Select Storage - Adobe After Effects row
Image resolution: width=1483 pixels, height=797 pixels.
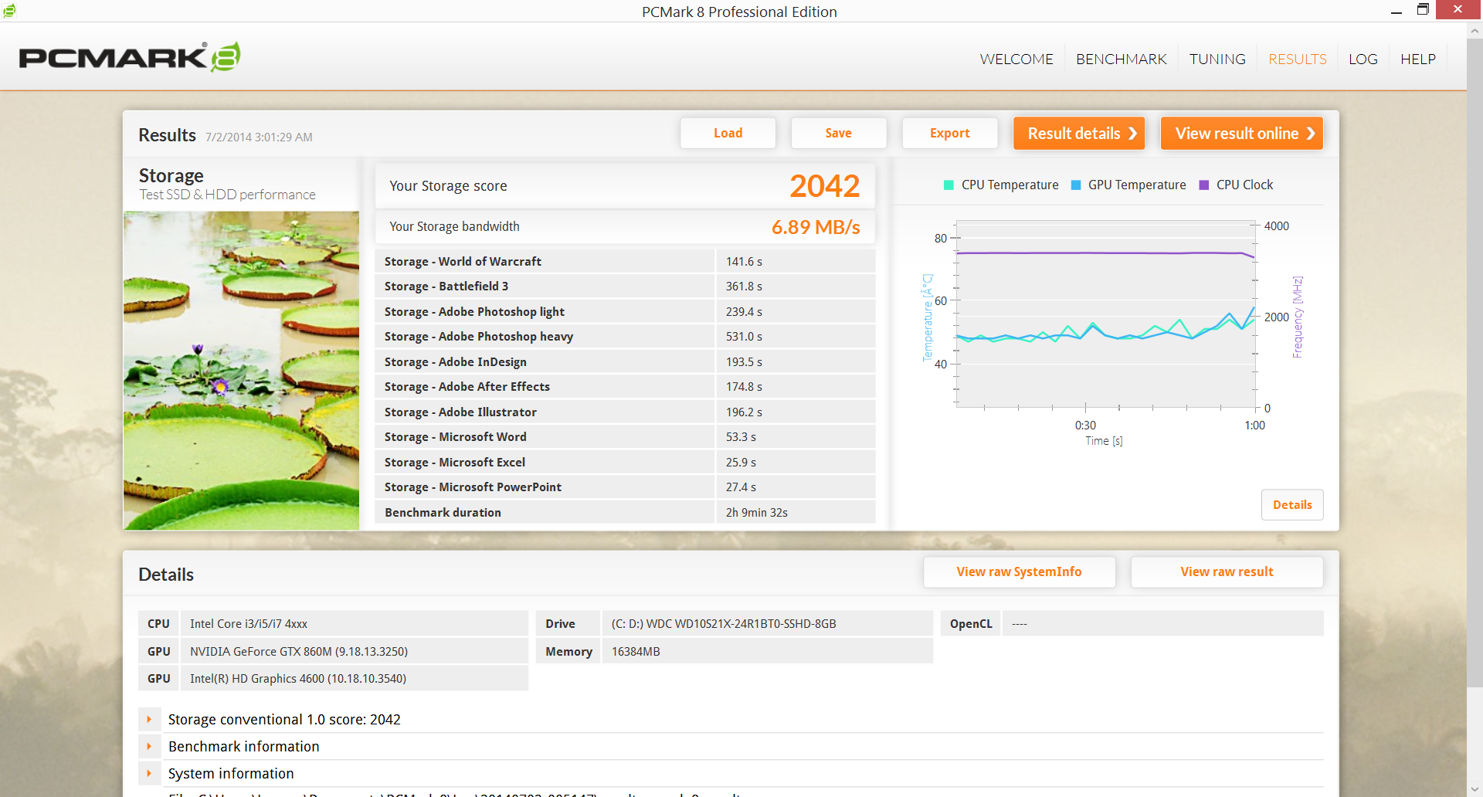click(625, 386)
